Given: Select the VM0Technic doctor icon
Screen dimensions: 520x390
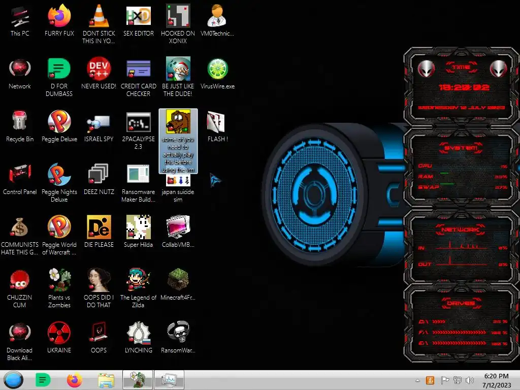Looking at the screenshot, I should click(x=217, y=16).
